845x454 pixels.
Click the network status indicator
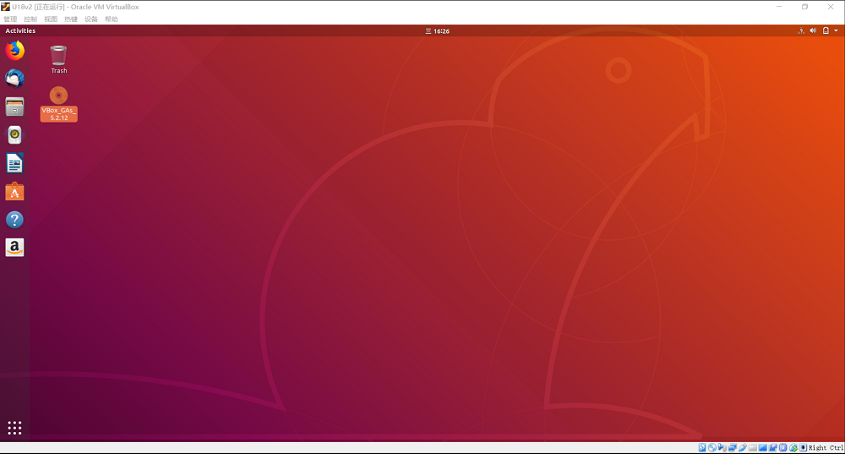point(801,30)
